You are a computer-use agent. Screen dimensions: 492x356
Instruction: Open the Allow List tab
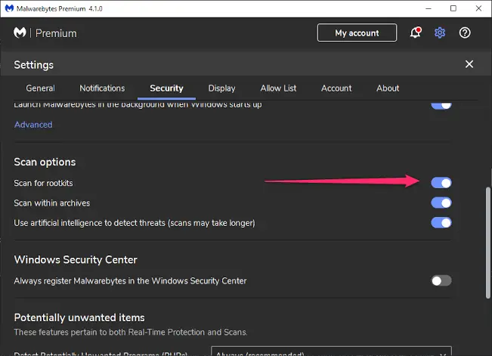(x=278, y=88)
